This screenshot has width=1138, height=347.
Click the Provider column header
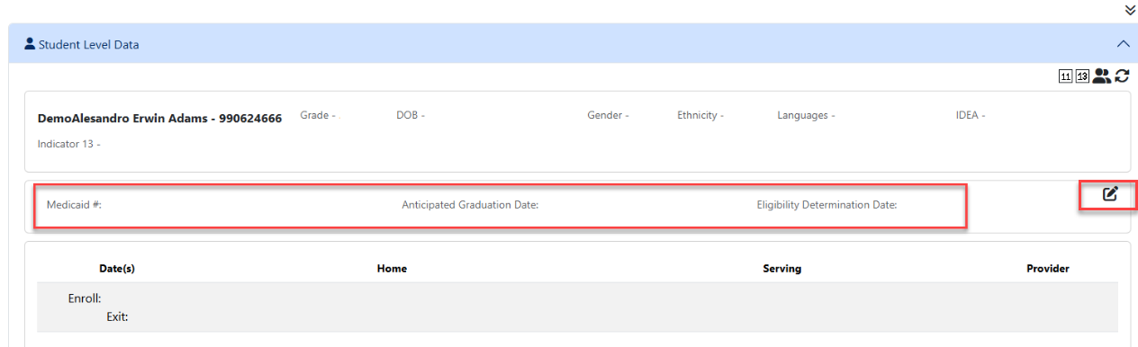tap(1048, 269)
